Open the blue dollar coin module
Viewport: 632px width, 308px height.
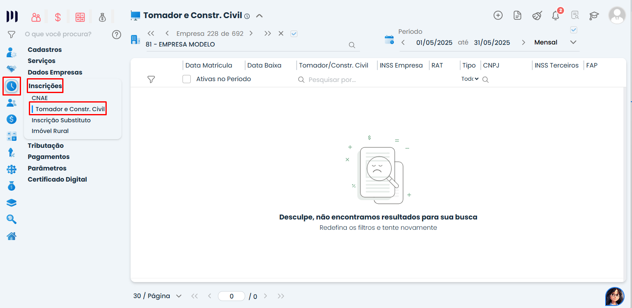point(12,119)
